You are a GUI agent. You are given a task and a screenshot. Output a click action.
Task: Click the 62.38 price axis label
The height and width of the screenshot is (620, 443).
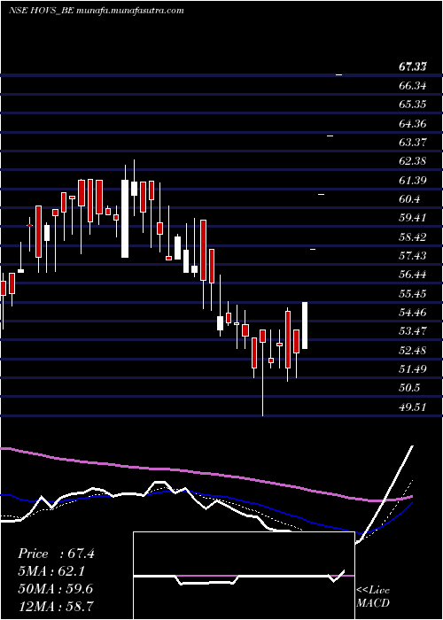coord(413,161)
